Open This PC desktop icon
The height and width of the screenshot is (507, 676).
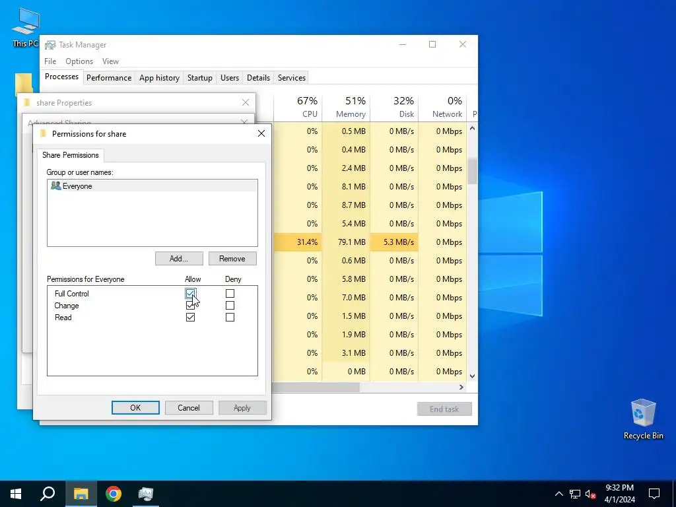tap(26, 27)
